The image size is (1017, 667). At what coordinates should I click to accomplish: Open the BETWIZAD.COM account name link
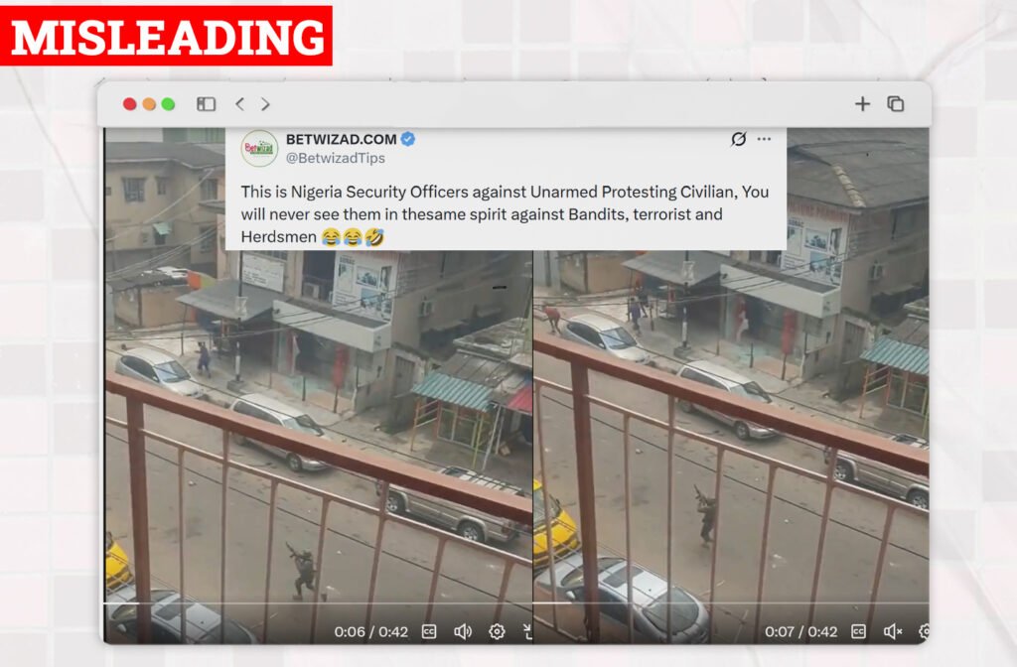pos(342,139)
